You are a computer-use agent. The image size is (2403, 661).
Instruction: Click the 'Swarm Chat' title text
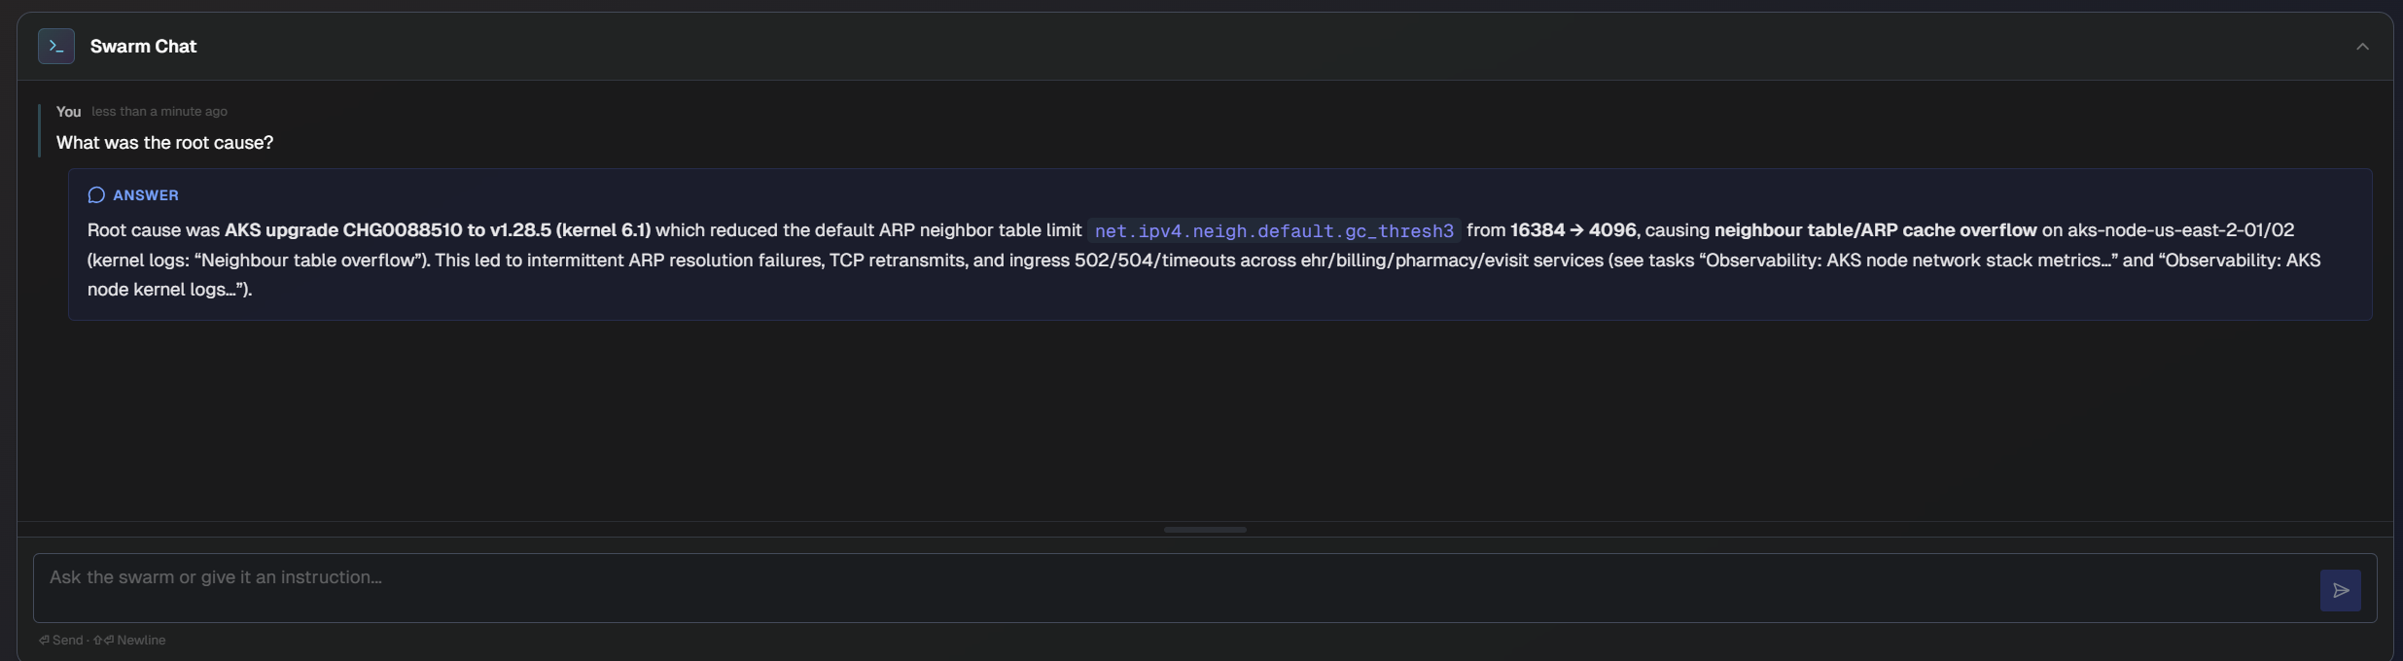point(143,47)
